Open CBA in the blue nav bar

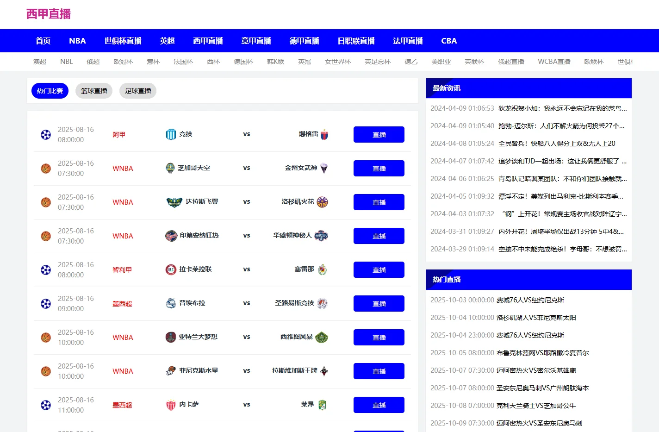[x=449, y=41]
